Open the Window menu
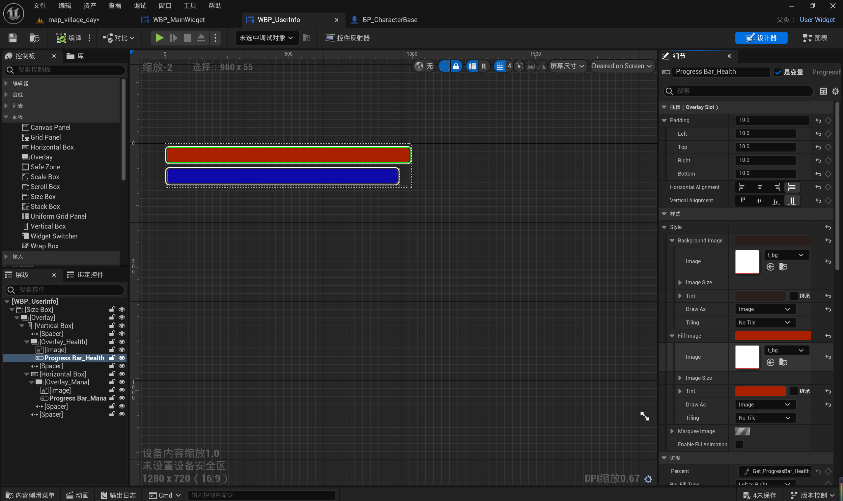Viewport: 843px width, 501px height. tap(165, 5)
